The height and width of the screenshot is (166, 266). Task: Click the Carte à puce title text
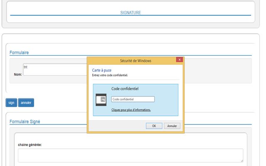tap(101, 70)
